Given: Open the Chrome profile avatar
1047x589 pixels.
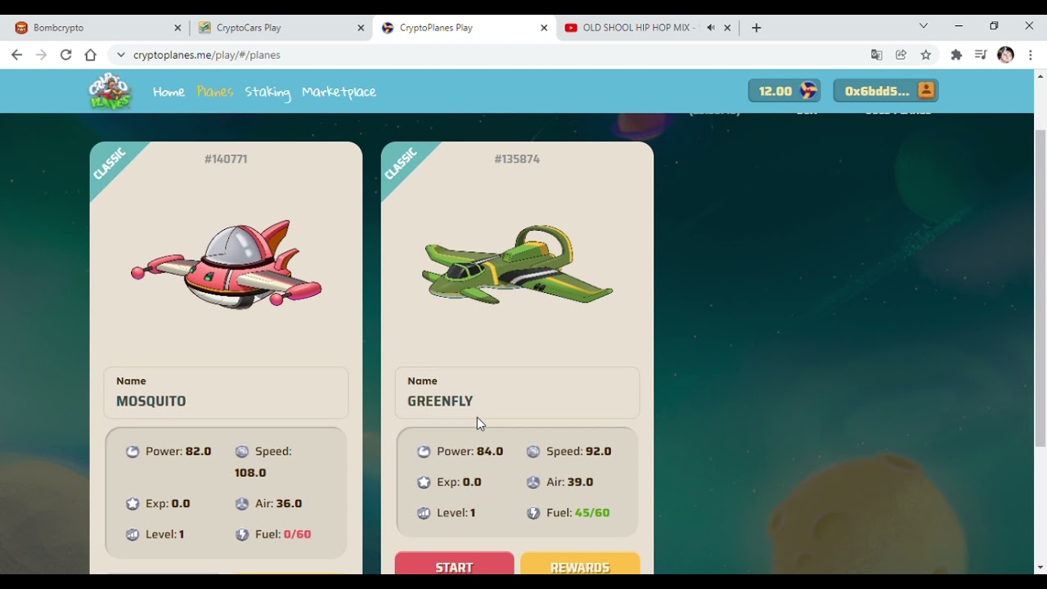Looking at the screenshot, I should 1006,55.
